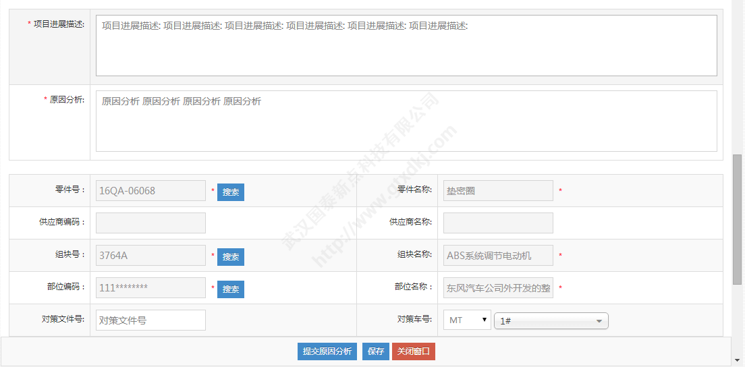The image size is (745, 367).
Task: Click into the 原因分析 text area
Action: 406,121
